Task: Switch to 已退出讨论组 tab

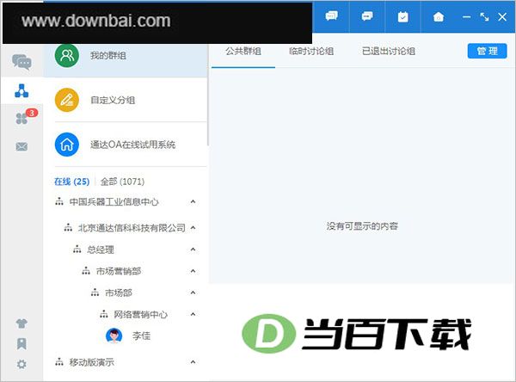Action: pyautogui.click(x=389, y=52)
